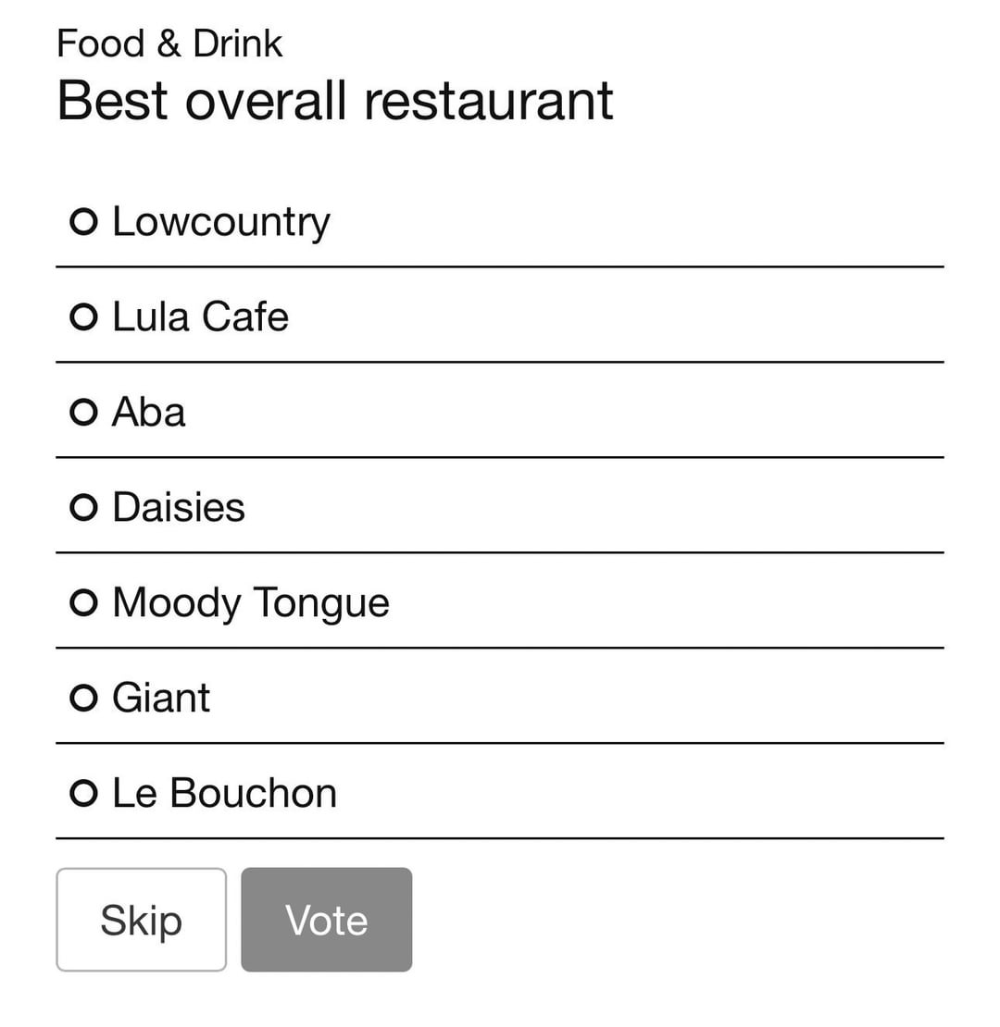Click the Best overall restaurant heading

[x=334, y=100]
